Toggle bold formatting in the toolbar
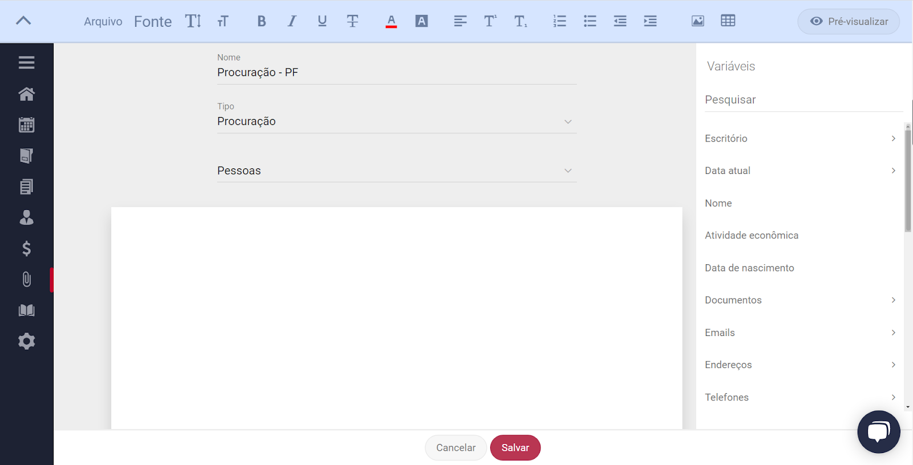 [261, 21]
